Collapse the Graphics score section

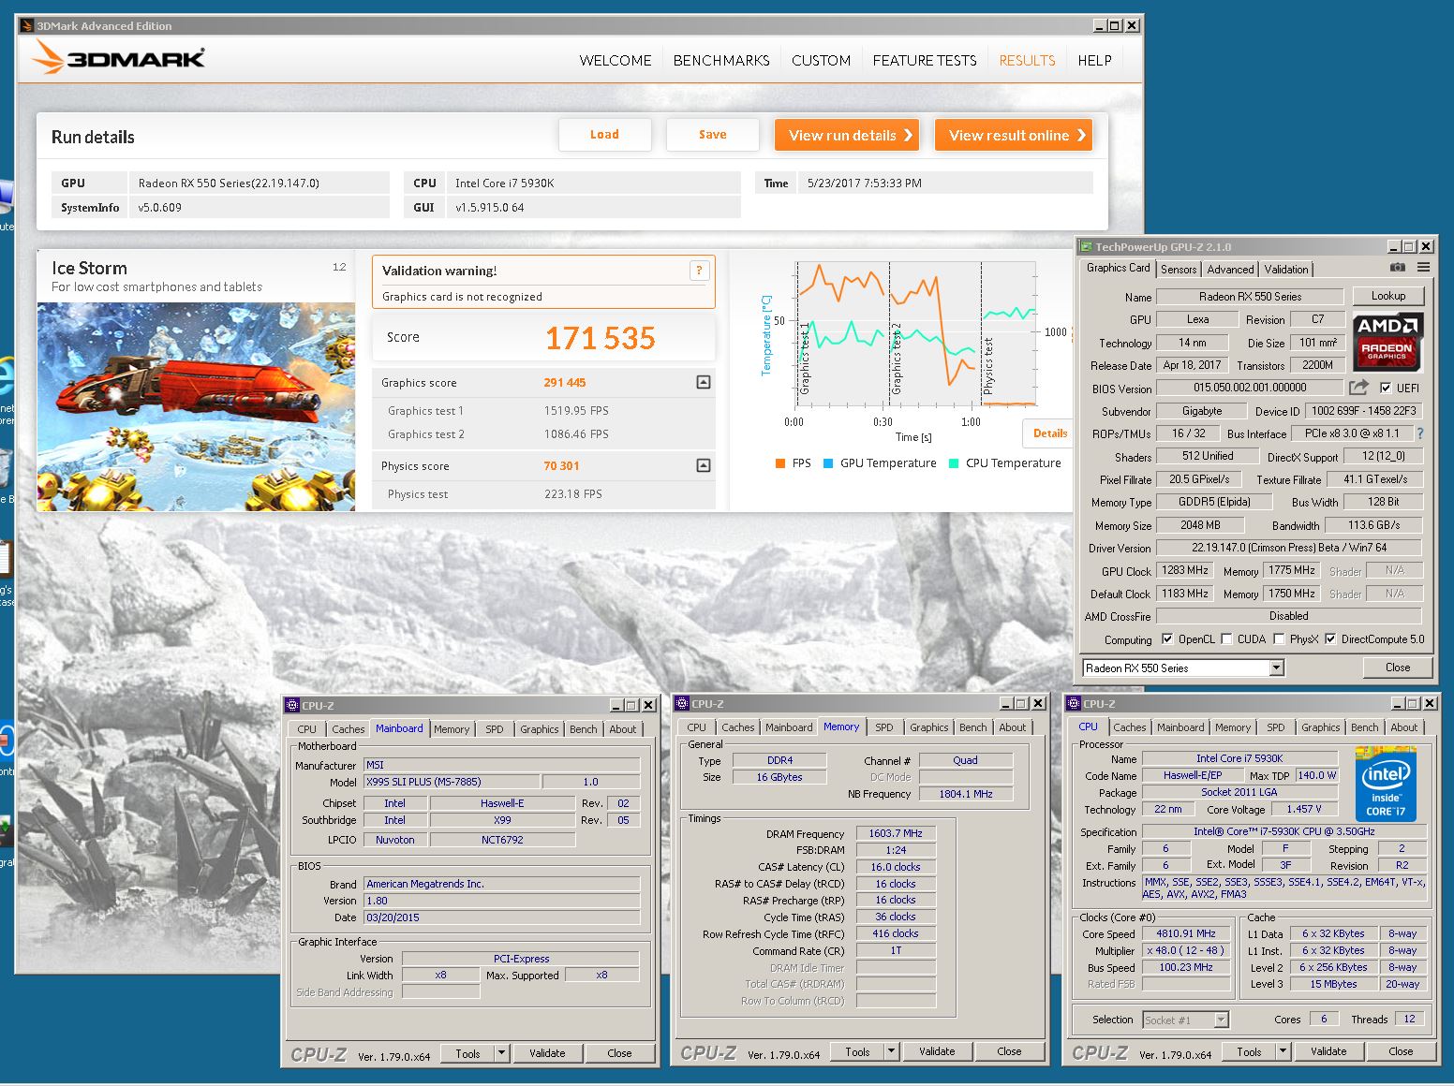[704, 382]
